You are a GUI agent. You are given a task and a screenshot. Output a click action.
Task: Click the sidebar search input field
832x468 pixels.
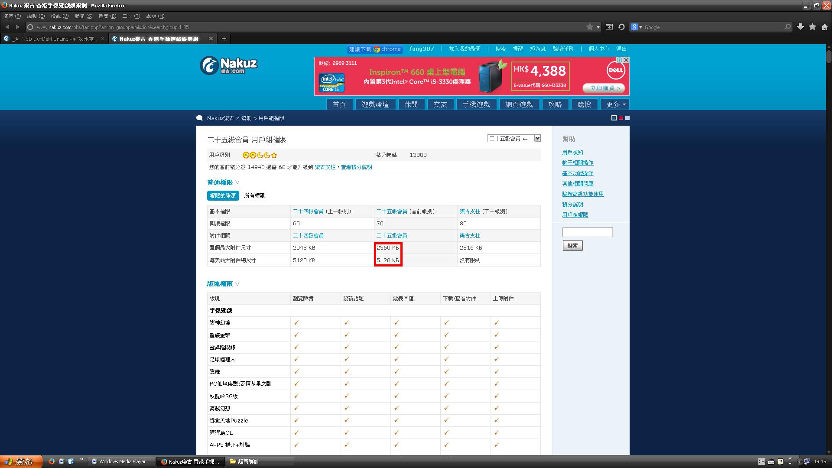pyautogui.click(x=587, y=232)
